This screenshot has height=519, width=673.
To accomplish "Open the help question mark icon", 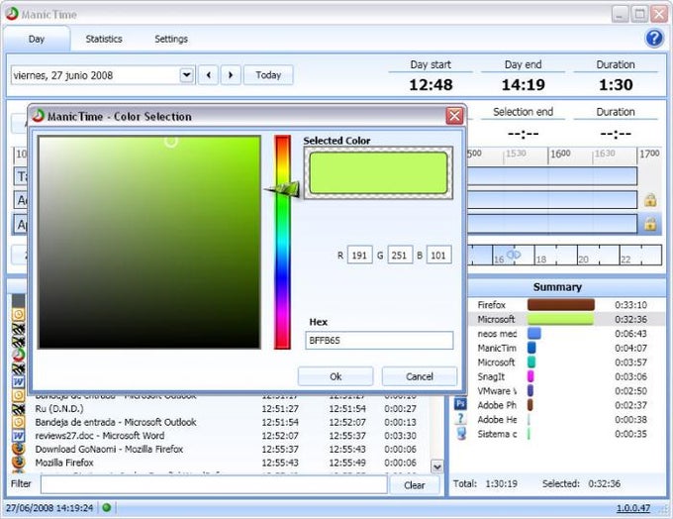I will [653, 39].
